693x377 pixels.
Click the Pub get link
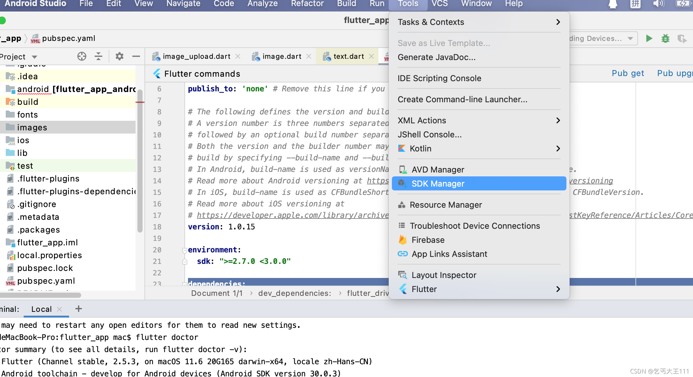(x=628, y=73)
